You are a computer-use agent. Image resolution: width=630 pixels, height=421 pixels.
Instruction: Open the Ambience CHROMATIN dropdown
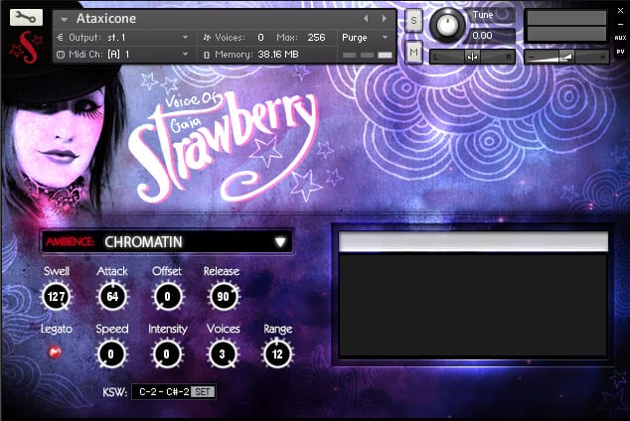click(x=167, y=241)
